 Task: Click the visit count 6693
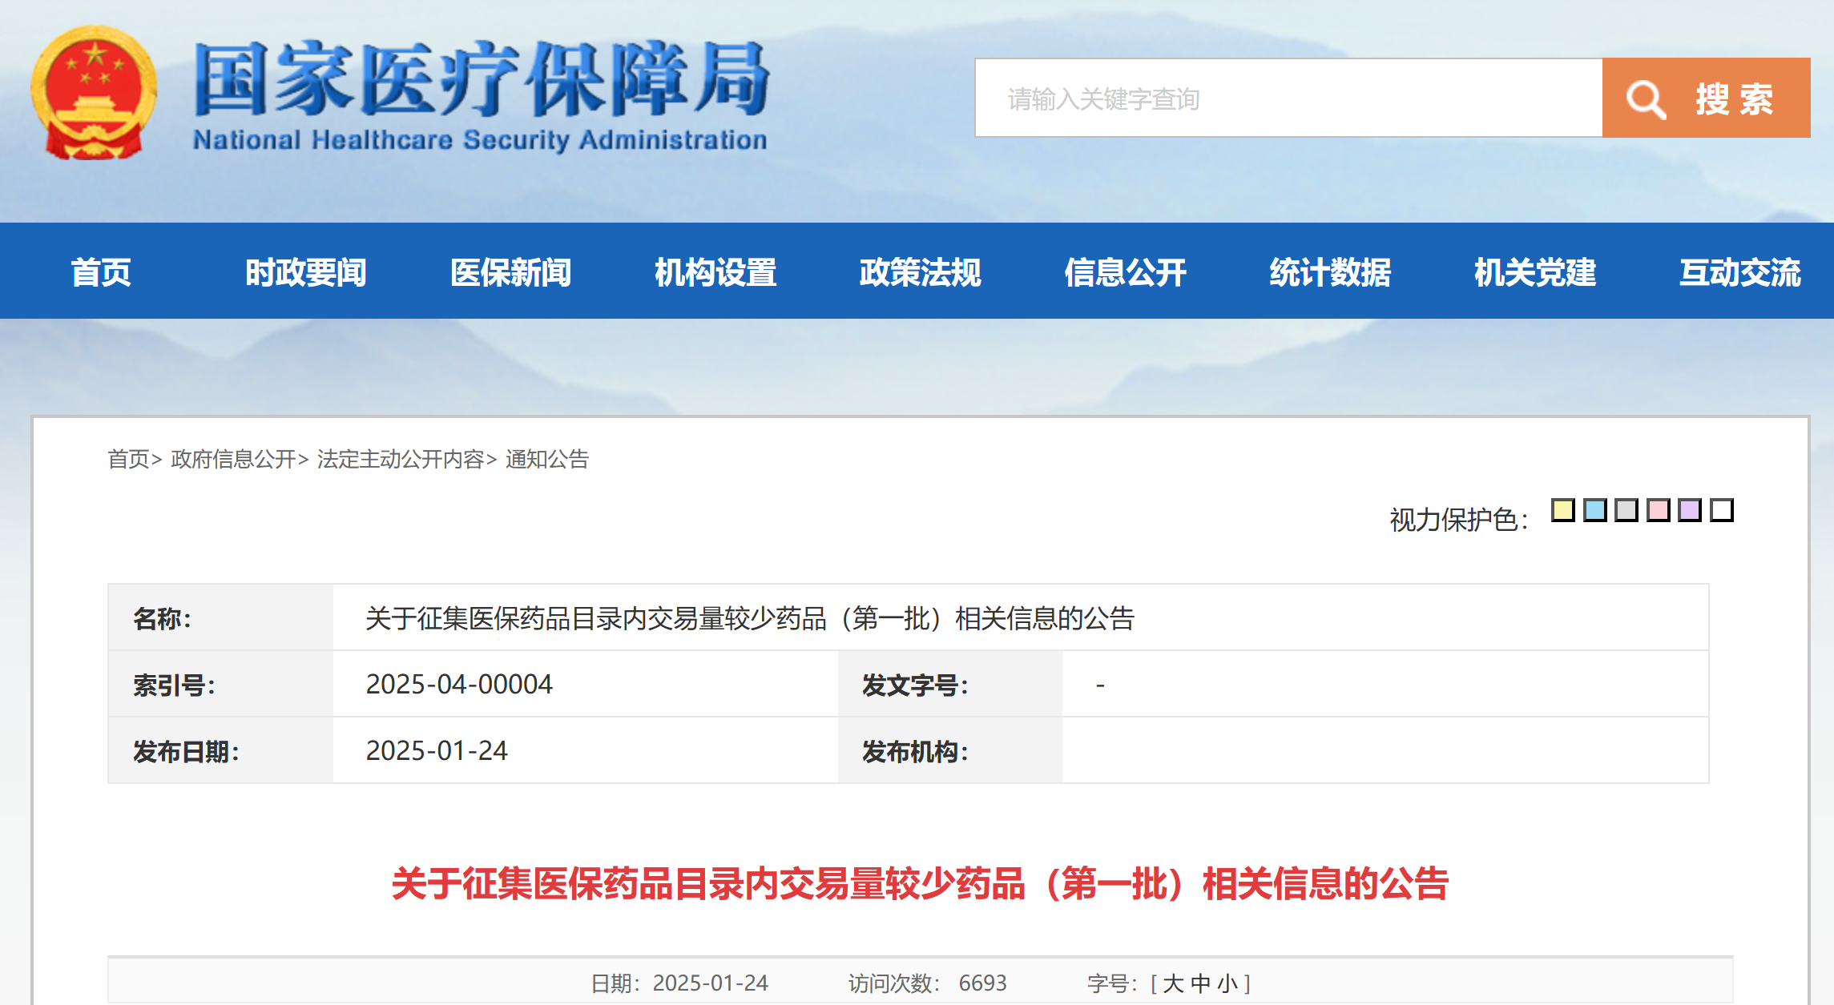click(983, 983)
